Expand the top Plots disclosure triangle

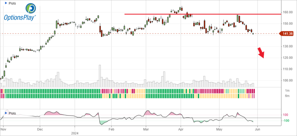pyautogui.click(x=6, y=3)
